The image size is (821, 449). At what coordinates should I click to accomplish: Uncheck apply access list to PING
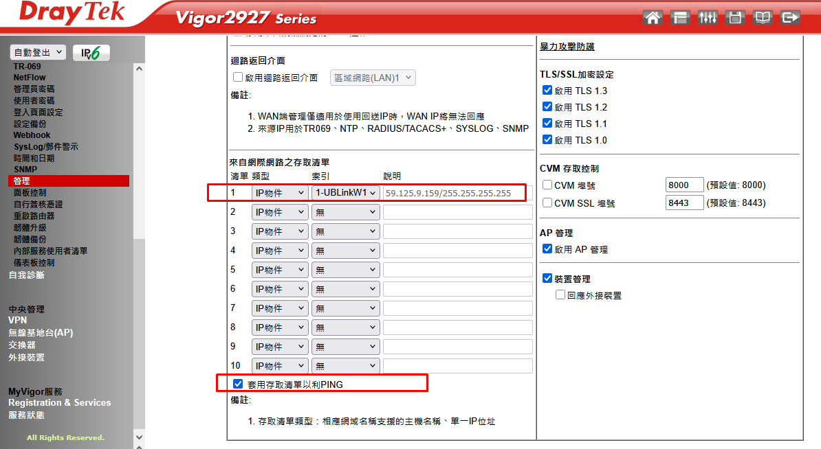(x=238, y=384)
